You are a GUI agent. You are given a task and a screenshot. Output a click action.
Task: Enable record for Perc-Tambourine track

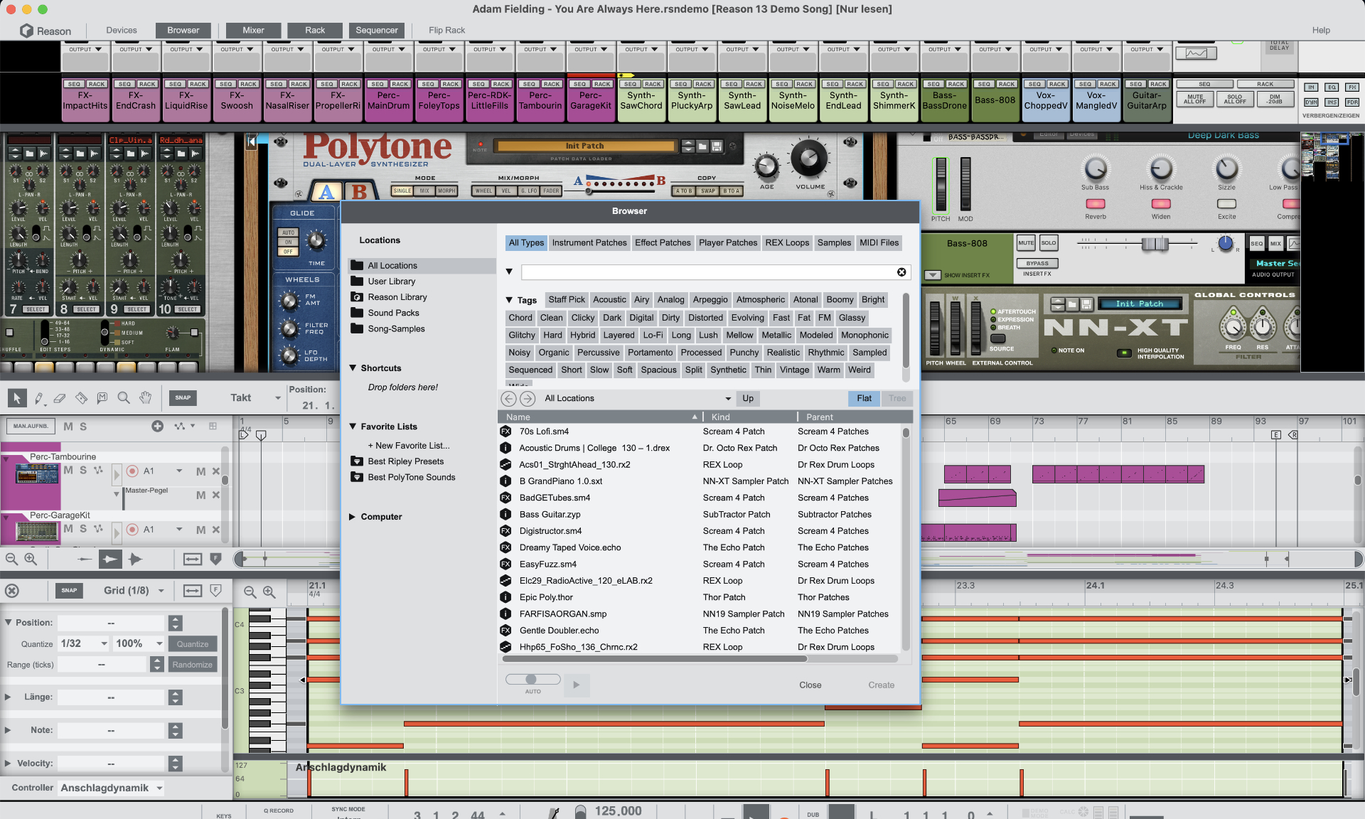click(132, 471)
